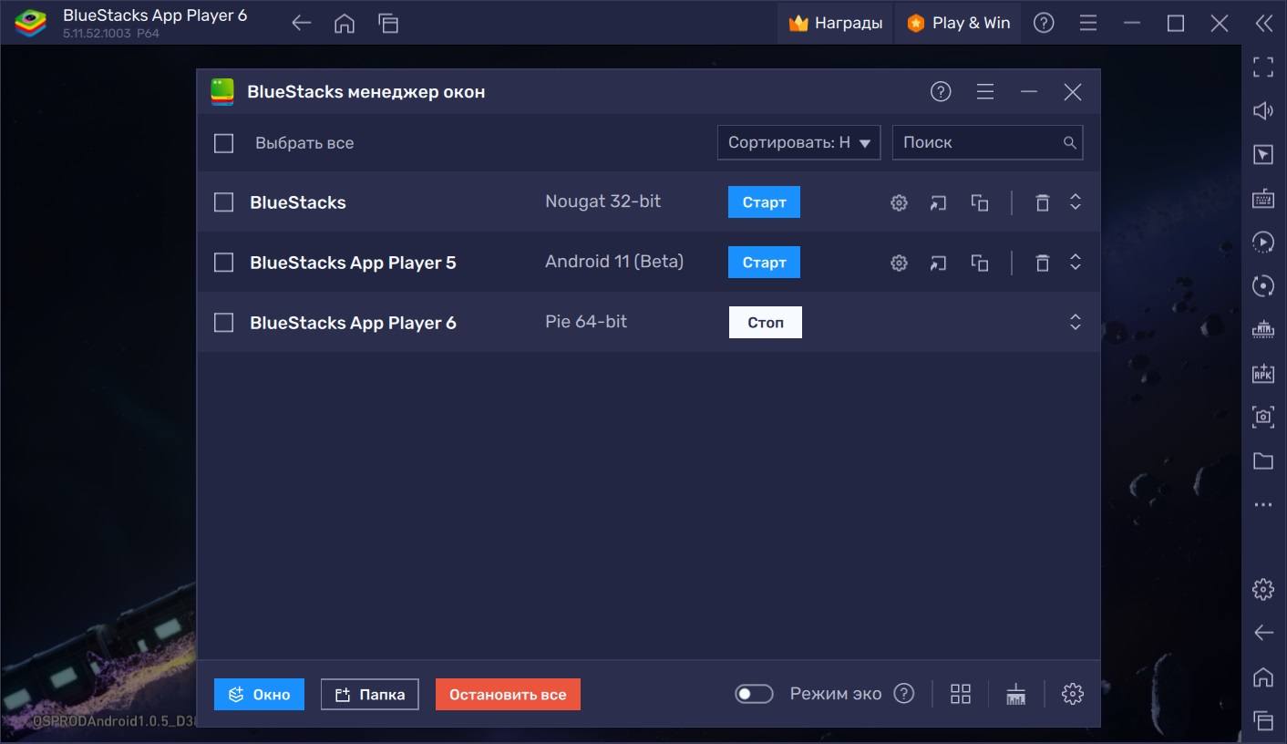The image size is (1287, 744).
Task: Click the back arrow in top toolbar
Action: coord(301,24)
